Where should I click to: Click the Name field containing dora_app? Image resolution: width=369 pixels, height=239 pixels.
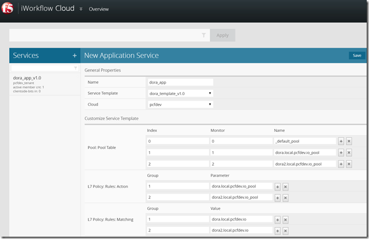(x=180, y=82)
